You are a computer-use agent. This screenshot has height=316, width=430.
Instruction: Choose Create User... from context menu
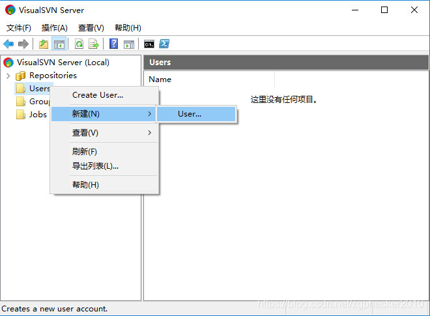105,95
